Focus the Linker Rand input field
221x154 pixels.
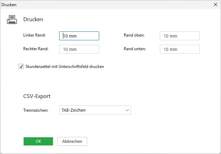click(x=79, y=36)
